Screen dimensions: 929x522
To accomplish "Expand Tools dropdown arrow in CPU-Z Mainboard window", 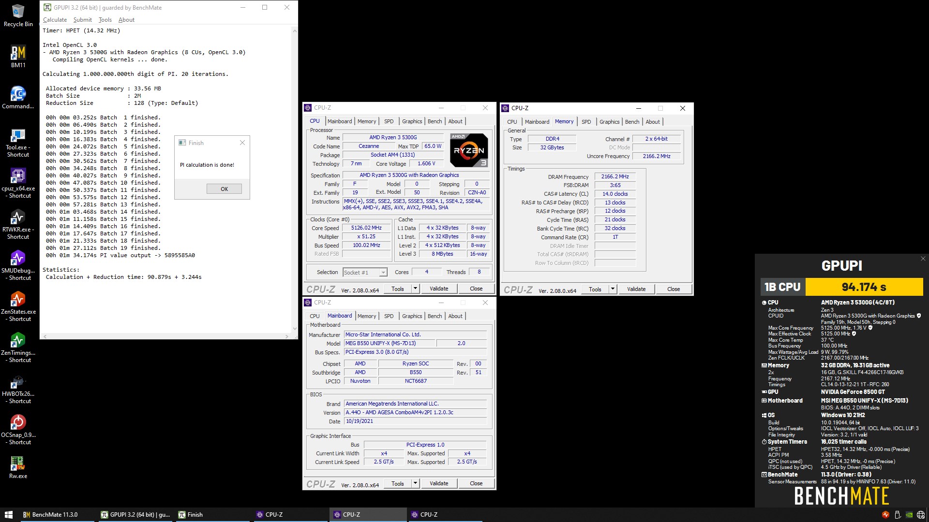I will point(415,483).
